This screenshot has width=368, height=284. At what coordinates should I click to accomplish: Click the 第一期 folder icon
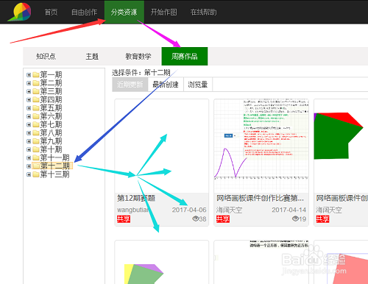(x=36, y=75)
